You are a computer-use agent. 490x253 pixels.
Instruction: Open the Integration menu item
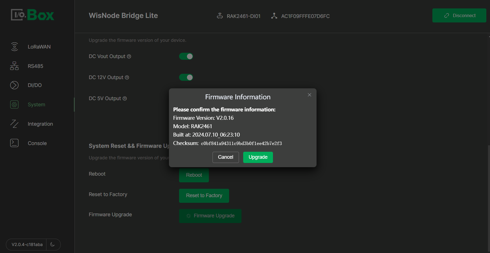pos(40,124)
